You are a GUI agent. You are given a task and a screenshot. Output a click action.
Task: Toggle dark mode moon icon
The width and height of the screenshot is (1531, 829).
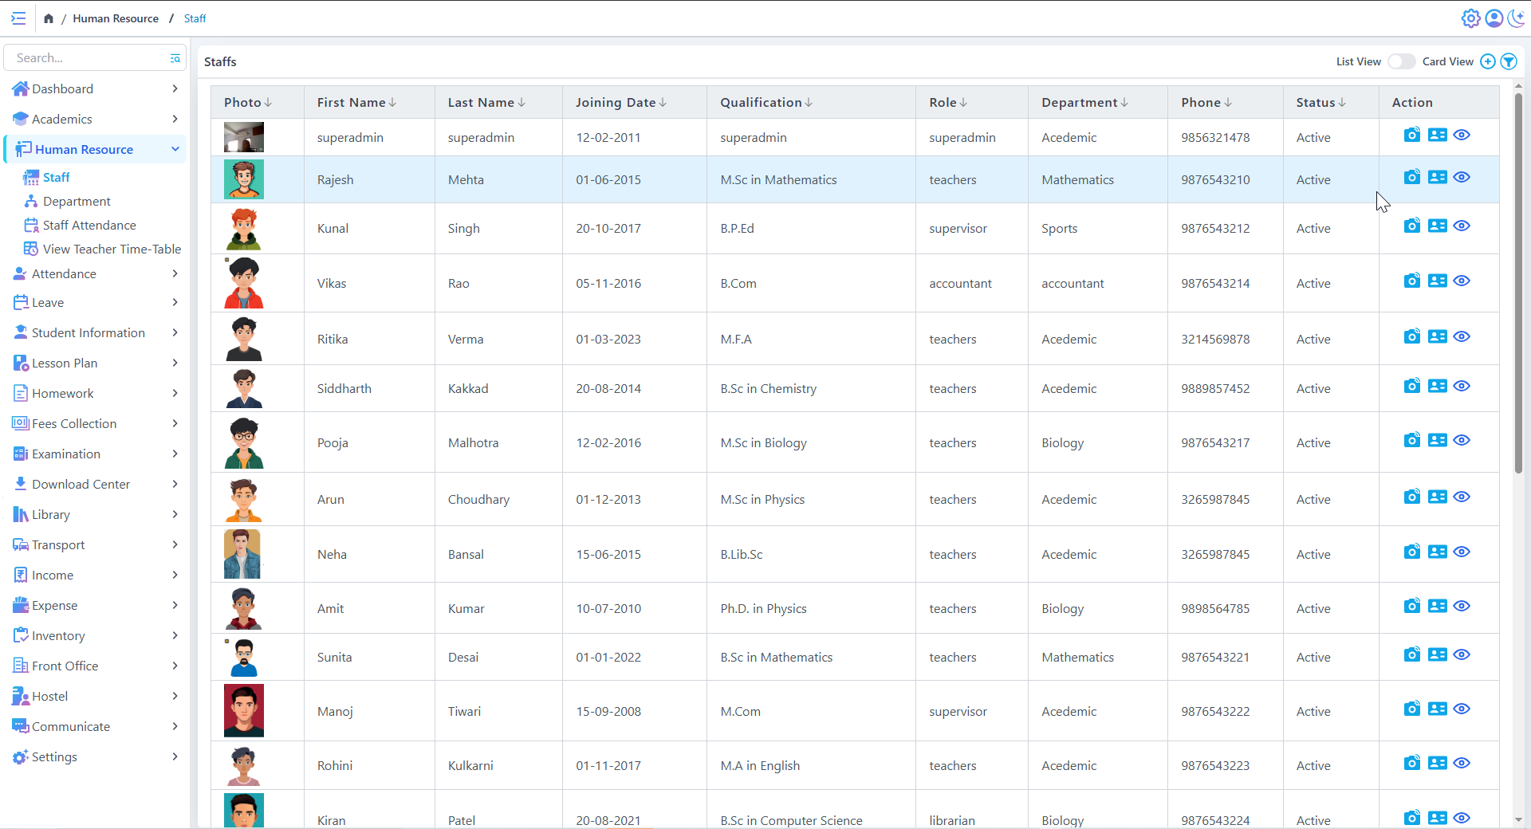(x=1516, y=18)
